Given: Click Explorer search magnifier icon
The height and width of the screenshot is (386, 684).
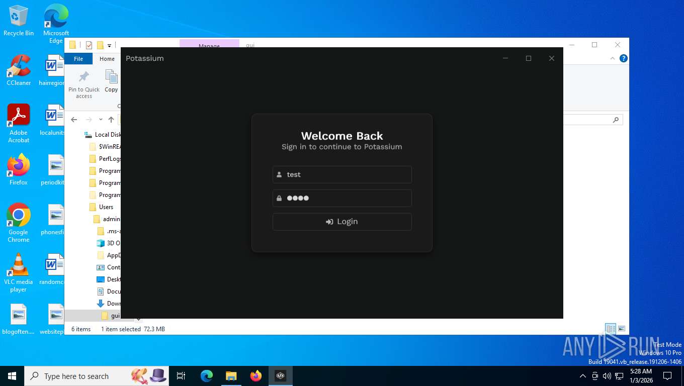Looking at the screenshot, I should [616, 120].
